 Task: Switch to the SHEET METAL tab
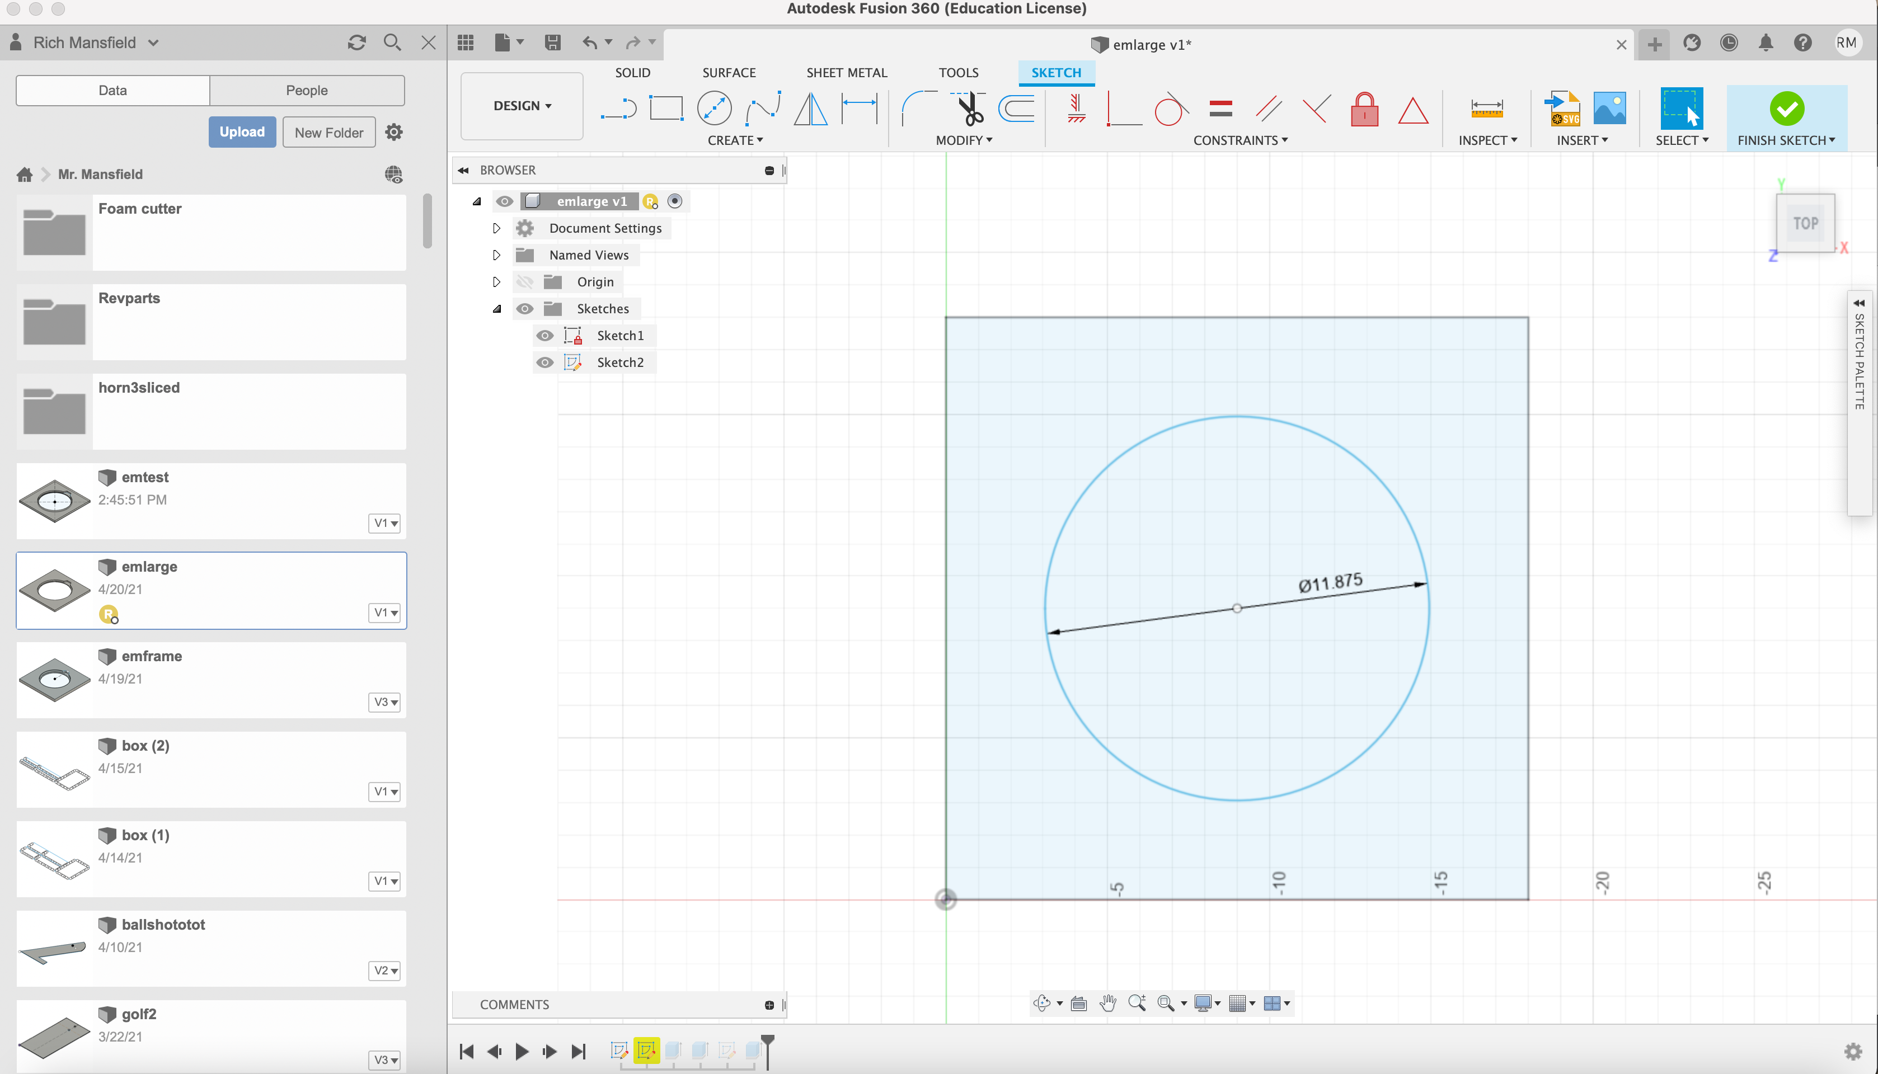[x=847, y=72]
